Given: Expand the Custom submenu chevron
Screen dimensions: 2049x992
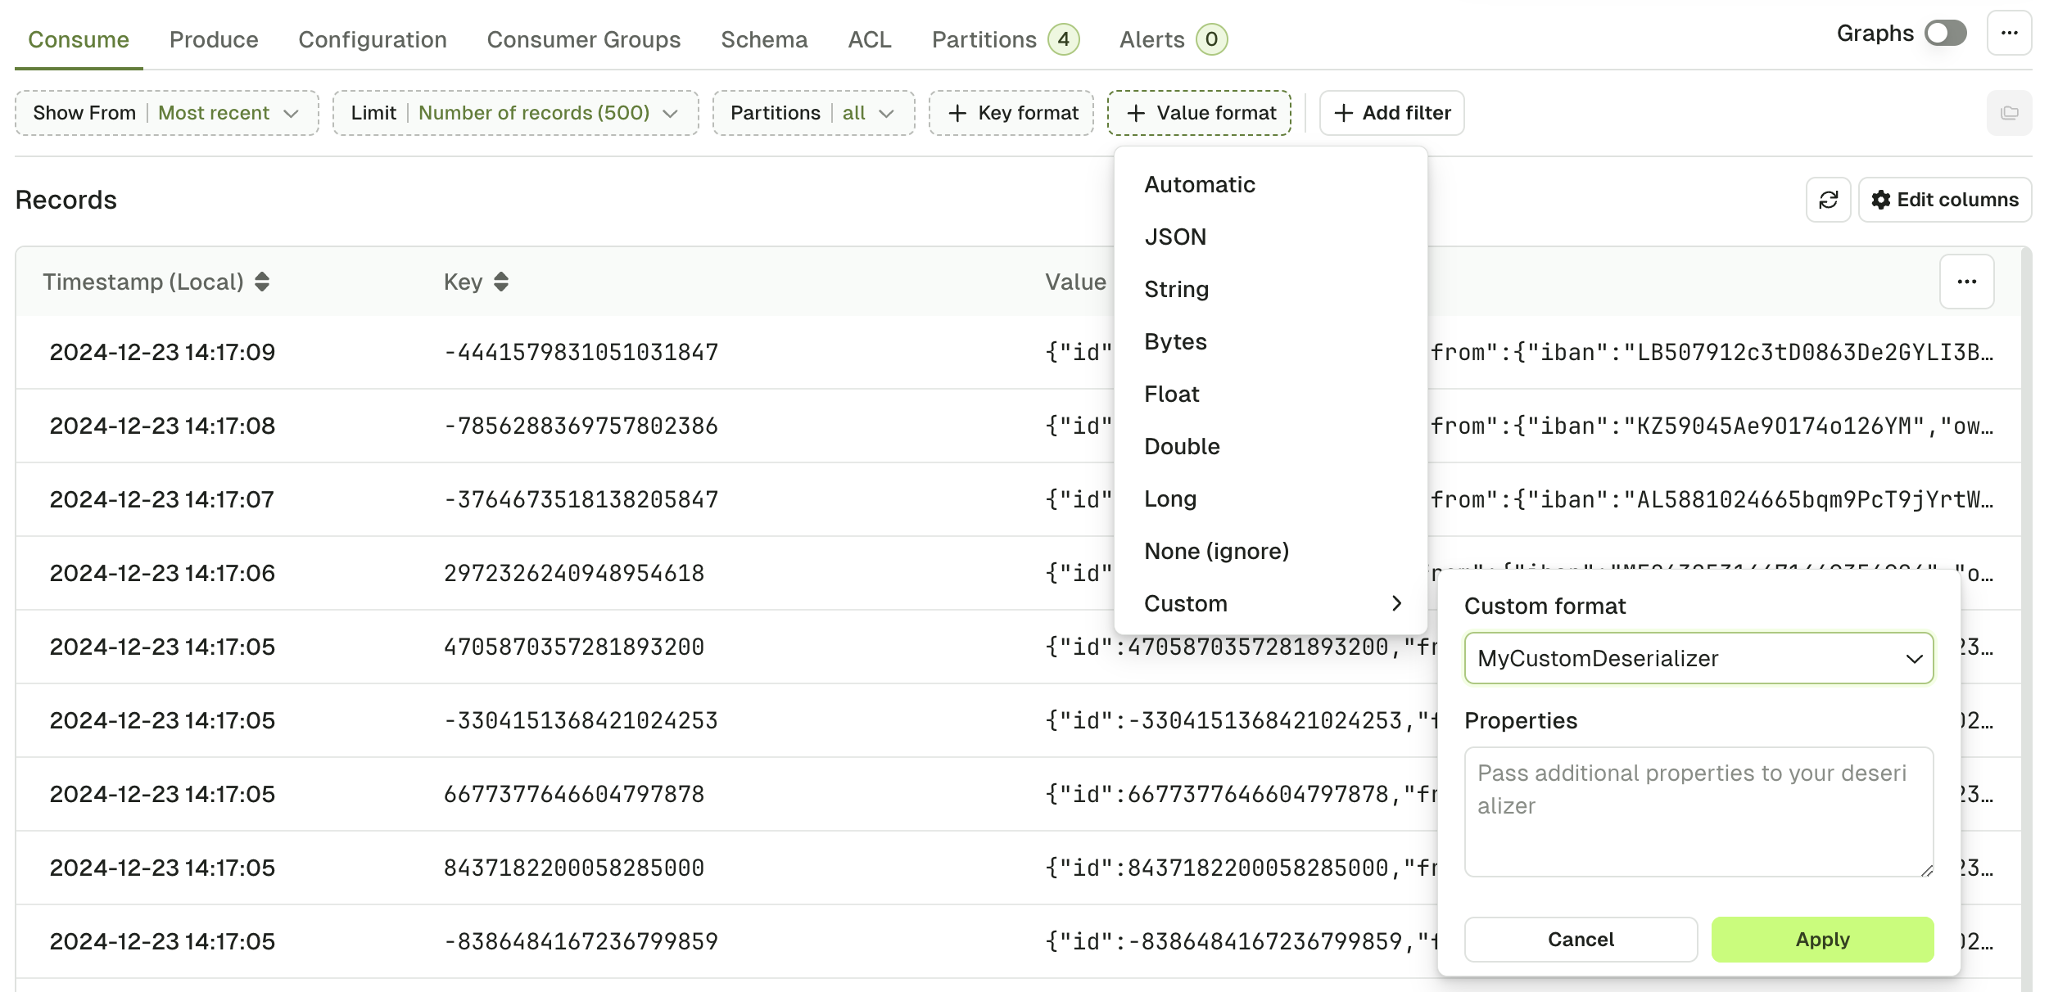Looking at the screenshot, I should click(x=1397, y=603).
